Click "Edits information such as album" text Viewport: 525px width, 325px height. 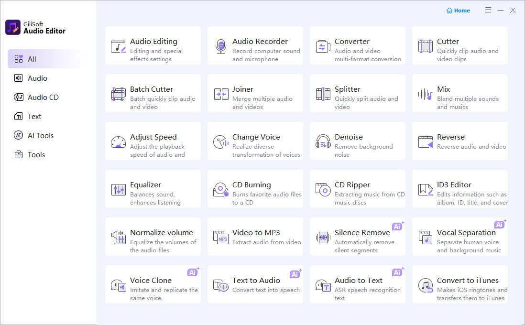coord(472,198)
